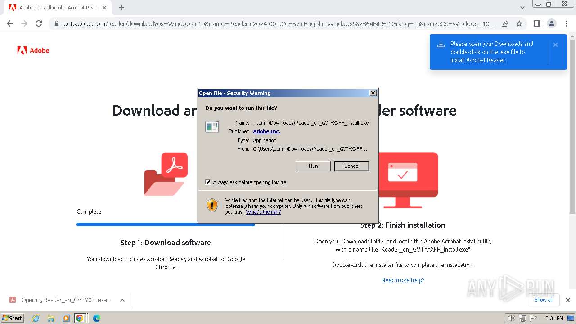Select the Adobe Install Acrobat Reader tab
The height and width of the screenshot is (324, 576).
[x=58, y=8]
